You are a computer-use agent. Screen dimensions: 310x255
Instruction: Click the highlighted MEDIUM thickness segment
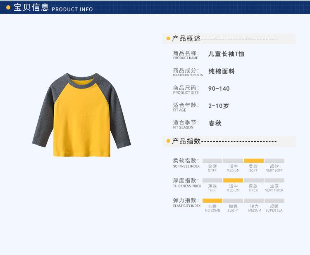(x=233, y=180)
